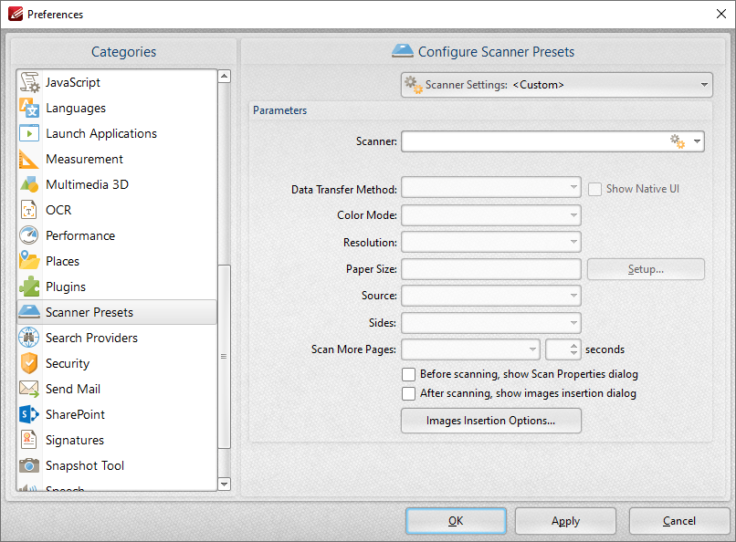Click the JavaScript category icon
The height and width of the screenshot is (542, 736).
click(x=29, y=82)
